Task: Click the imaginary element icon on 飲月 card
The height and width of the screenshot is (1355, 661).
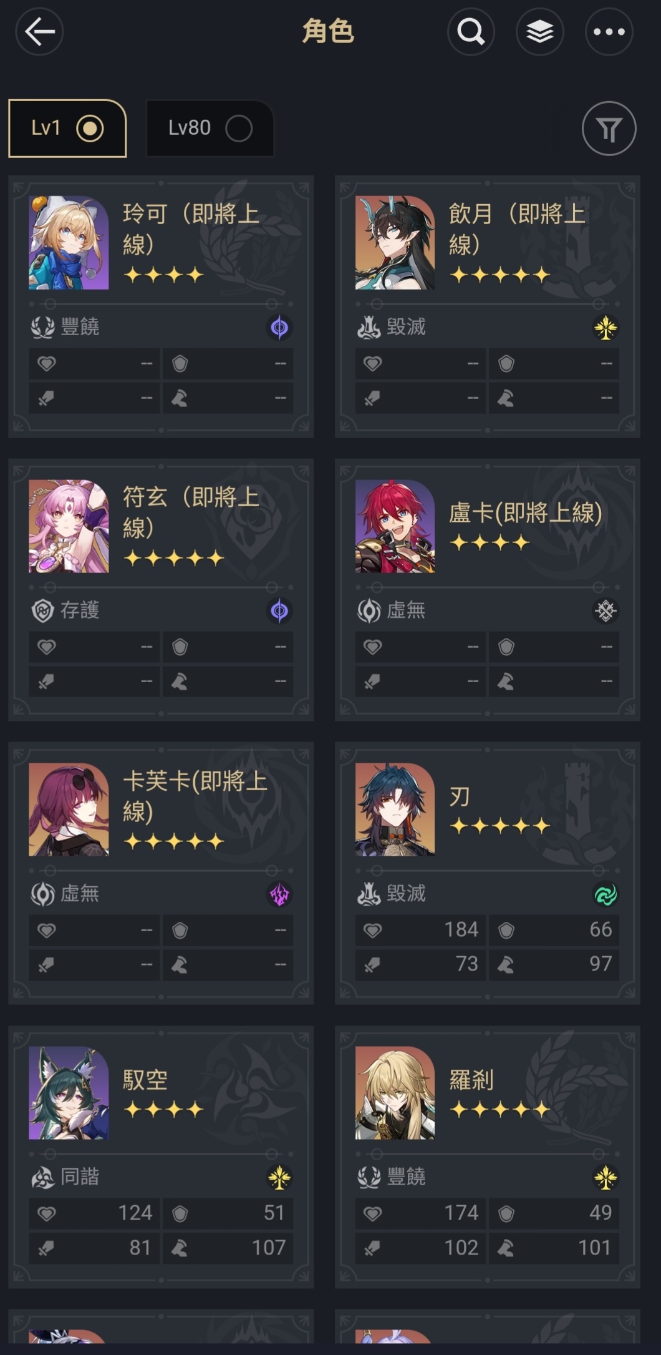Action: tap(605, 327)
